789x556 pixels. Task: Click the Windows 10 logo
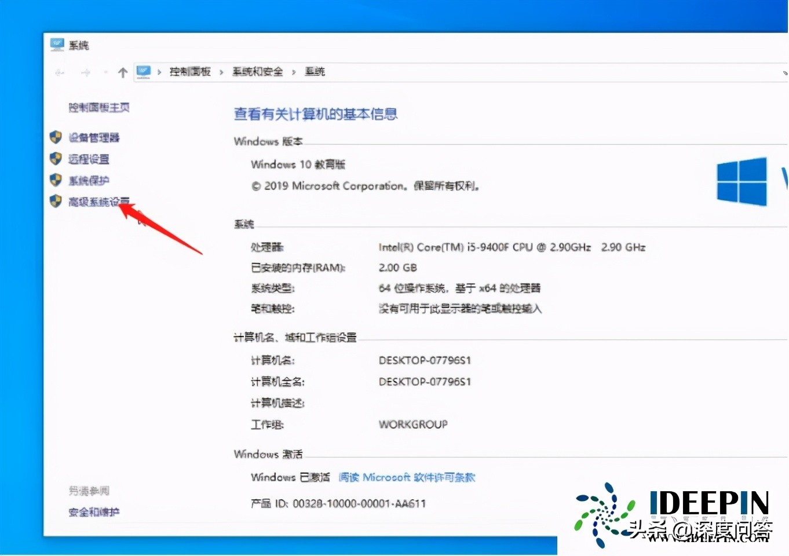click(742, 181)
